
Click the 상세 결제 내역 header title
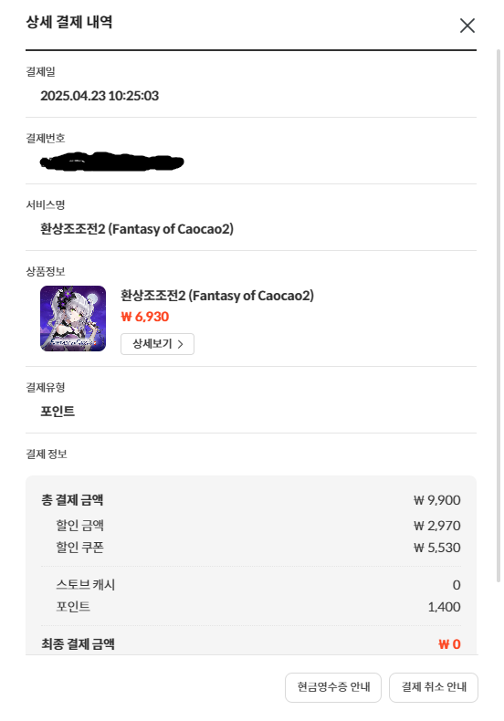69,22
